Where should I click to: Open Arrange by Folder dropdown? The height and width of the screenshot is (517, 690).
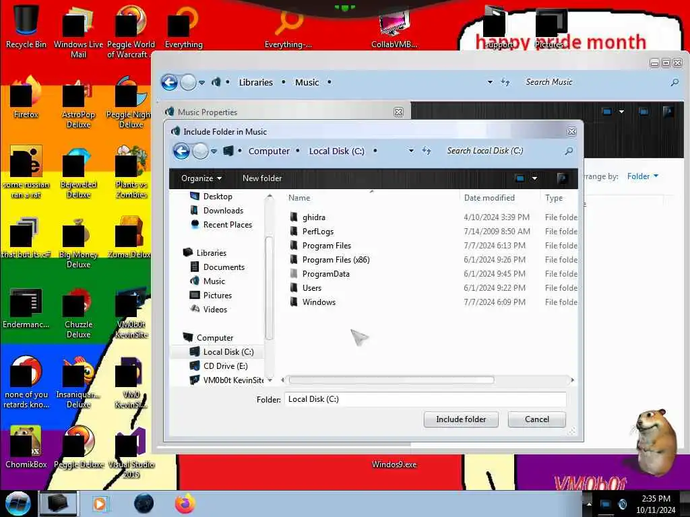pos(642,176)
